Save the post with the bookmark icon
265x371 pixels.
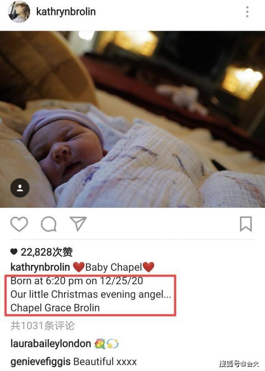pos(246,224)
